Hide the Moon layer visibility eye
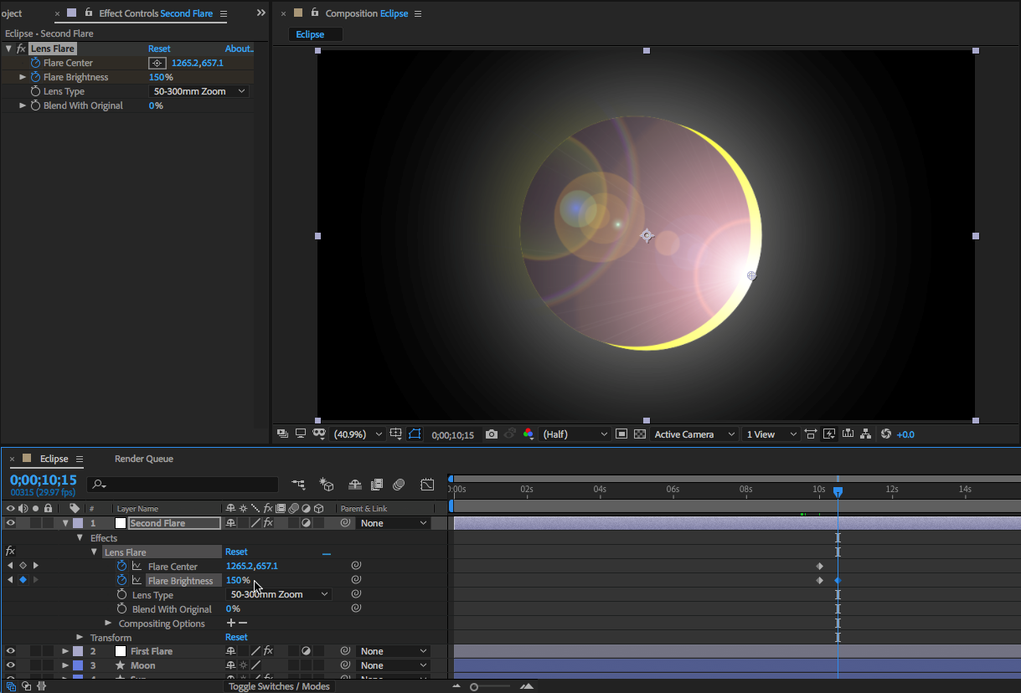Viewport: 1021px width, 693px height. pyautogui.click(x=11, y=665)
